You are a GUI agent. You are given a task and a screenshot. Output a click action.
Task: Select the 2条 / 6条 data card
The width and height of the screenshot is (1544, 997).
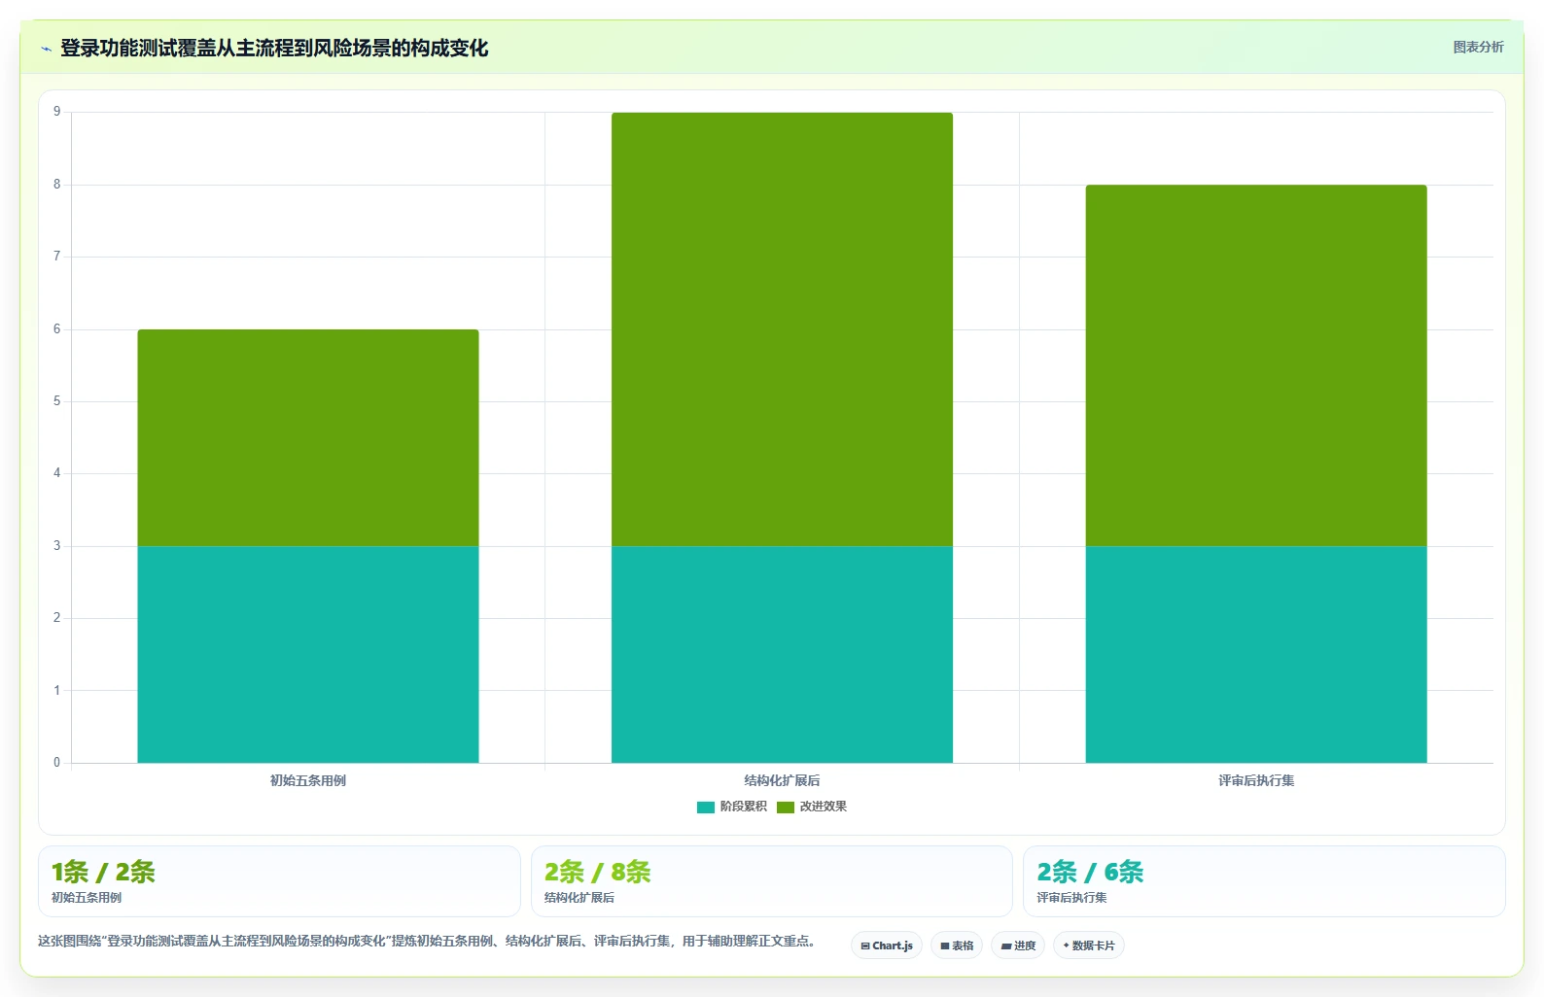coord(1264,881)
